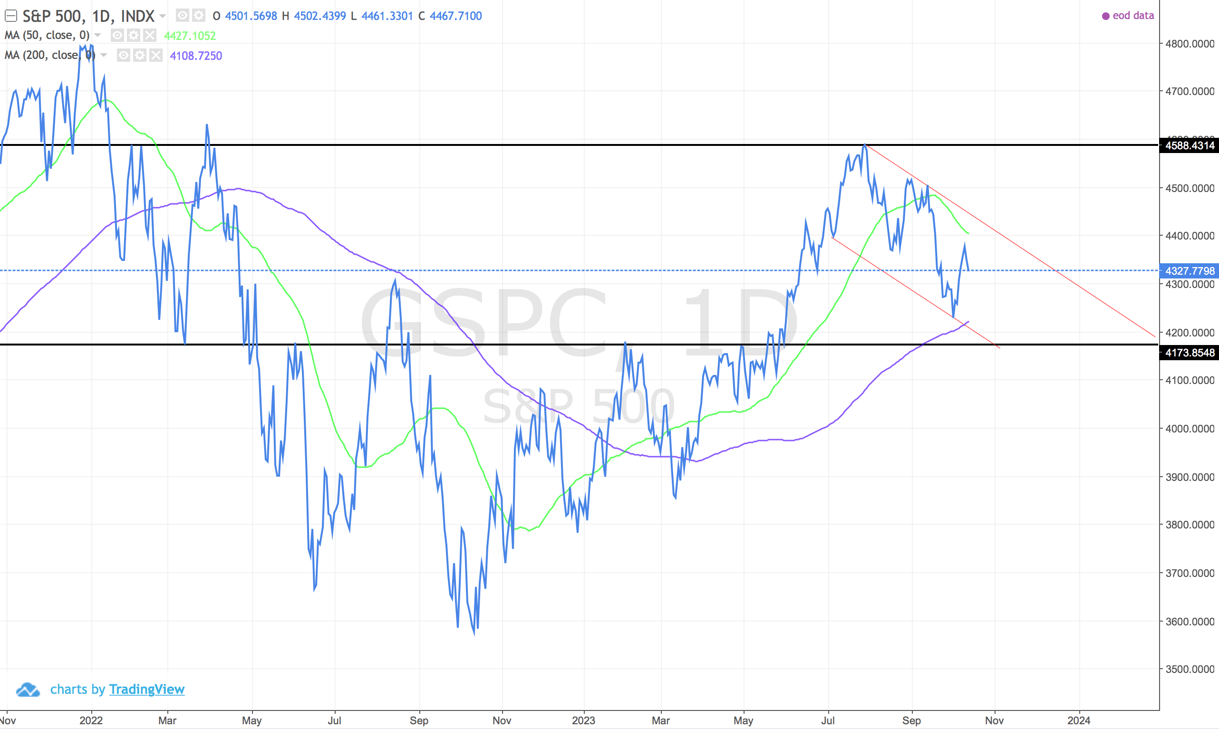Screen dimensions: 1219x729
Task: Click the 3600.0000 price axis label
Action: click(x=1190, y=622)
